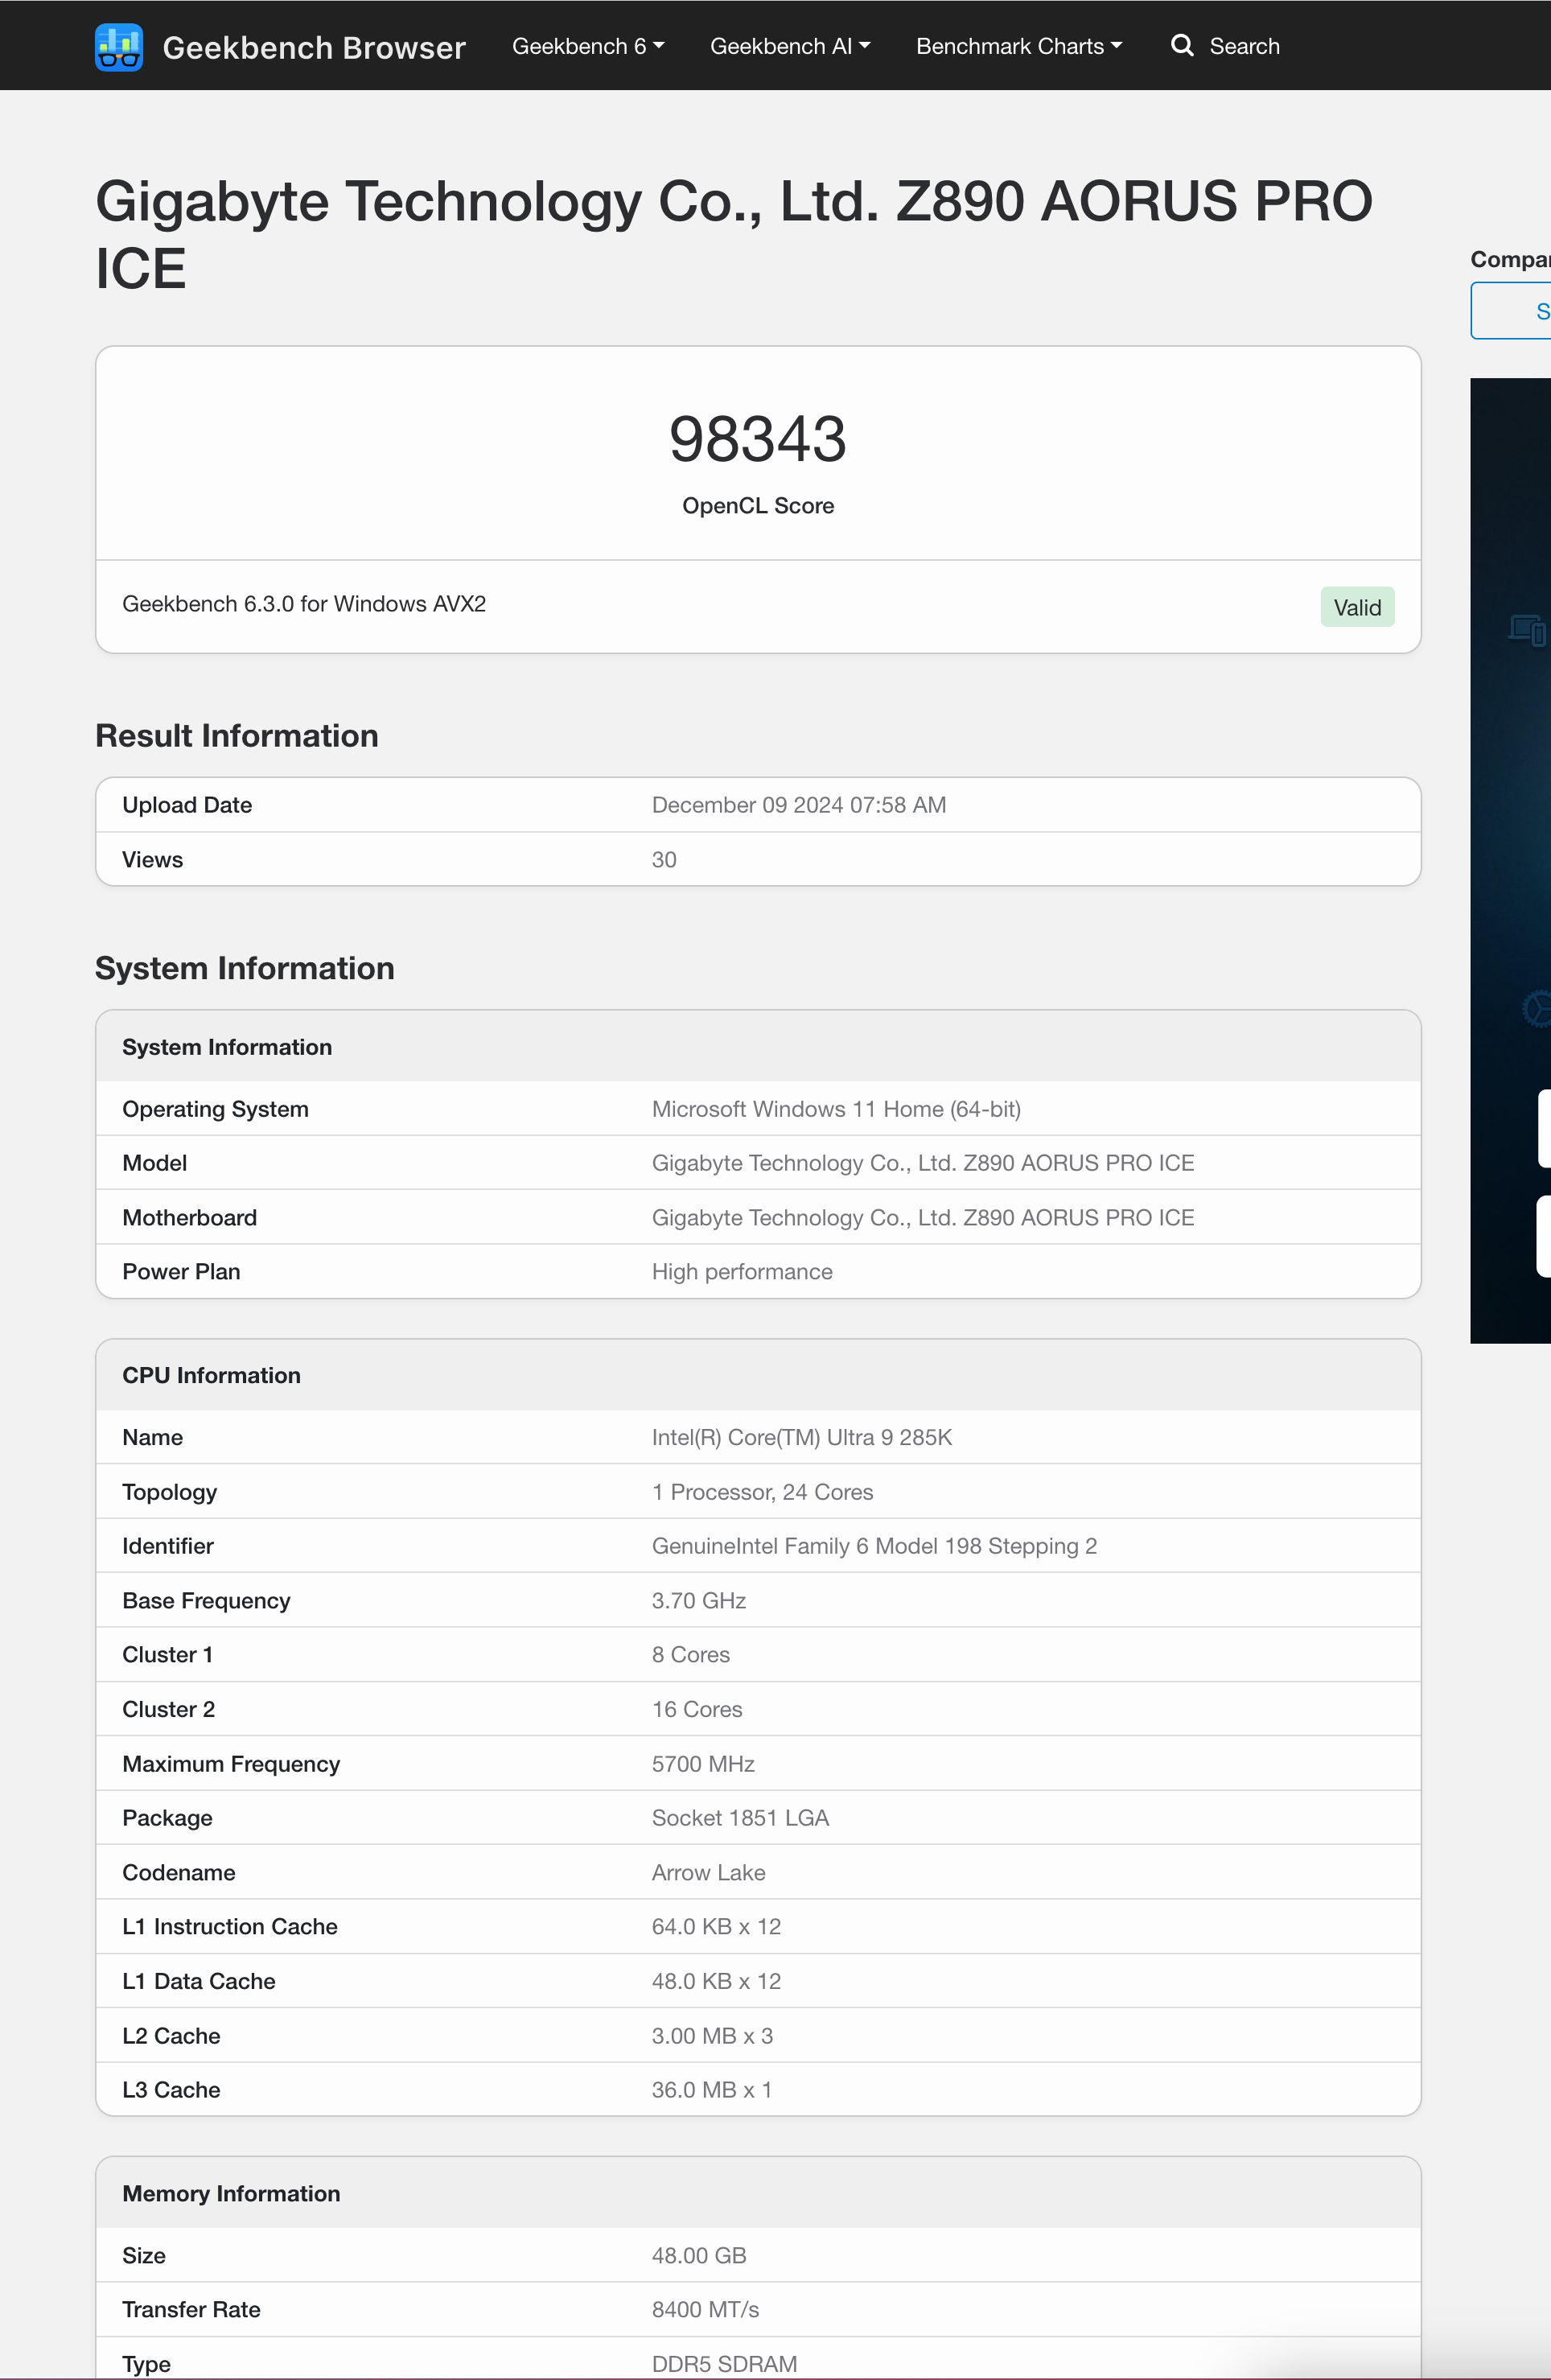
Task: Click the Geekbench logo icon
Action: point(119,47)
